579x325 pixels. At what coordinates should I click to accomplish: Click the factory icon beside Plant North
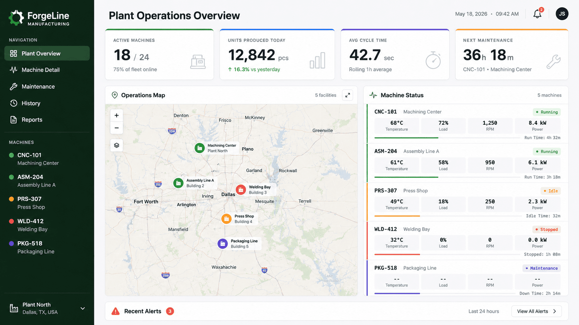pyautogui.click(x=14, y=308)
